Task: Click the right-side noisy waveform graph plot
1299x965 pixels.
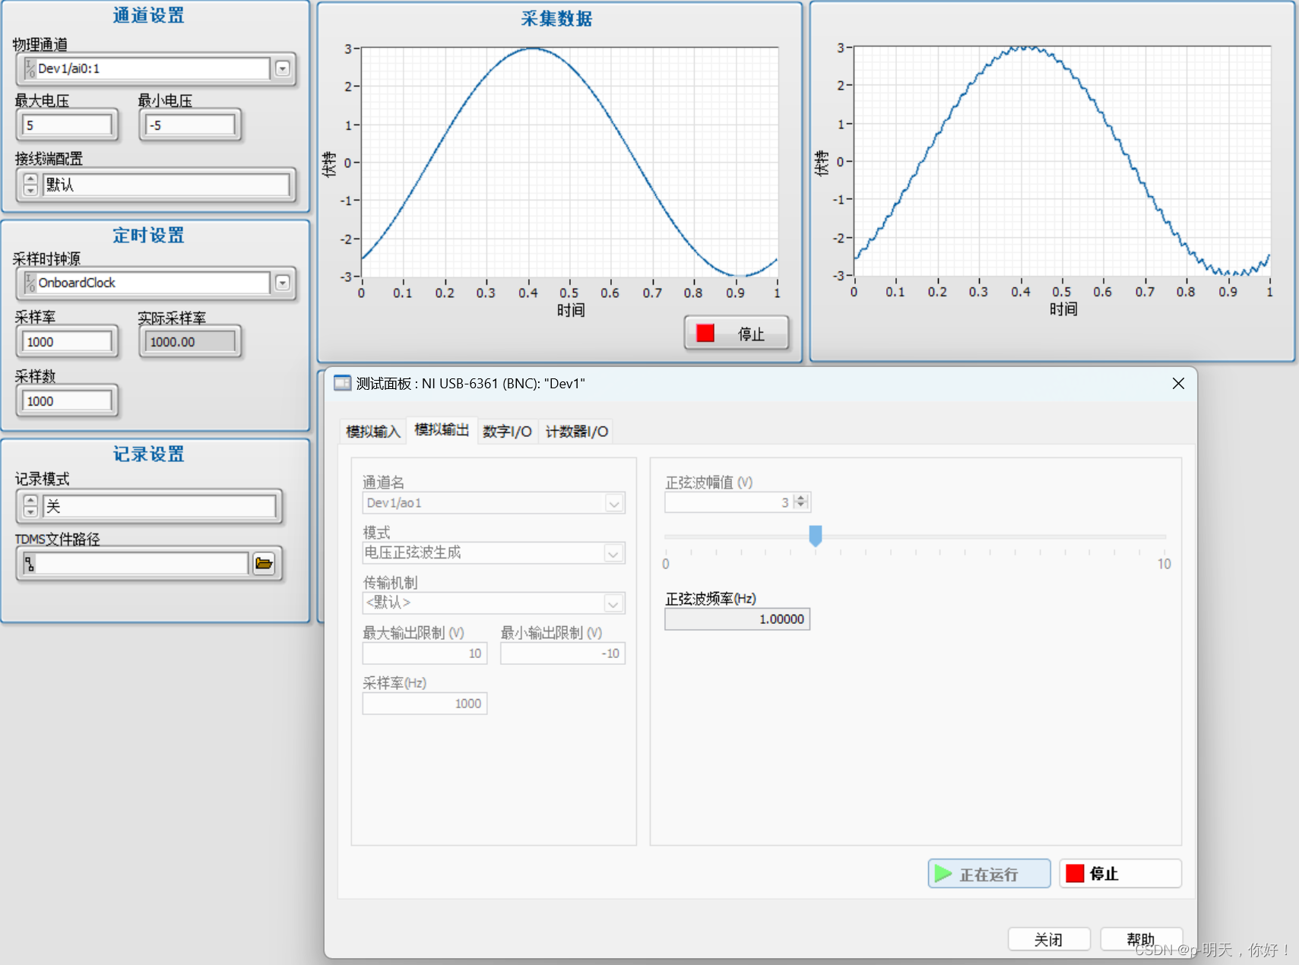Action: coord(1062,161)
